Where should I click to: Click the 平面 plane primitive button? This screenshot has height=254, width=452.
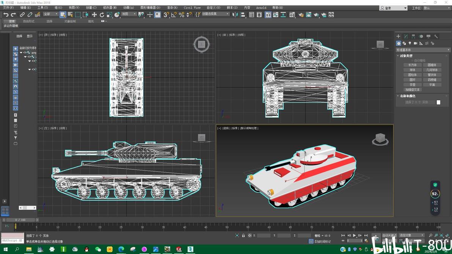click(432, 85)
